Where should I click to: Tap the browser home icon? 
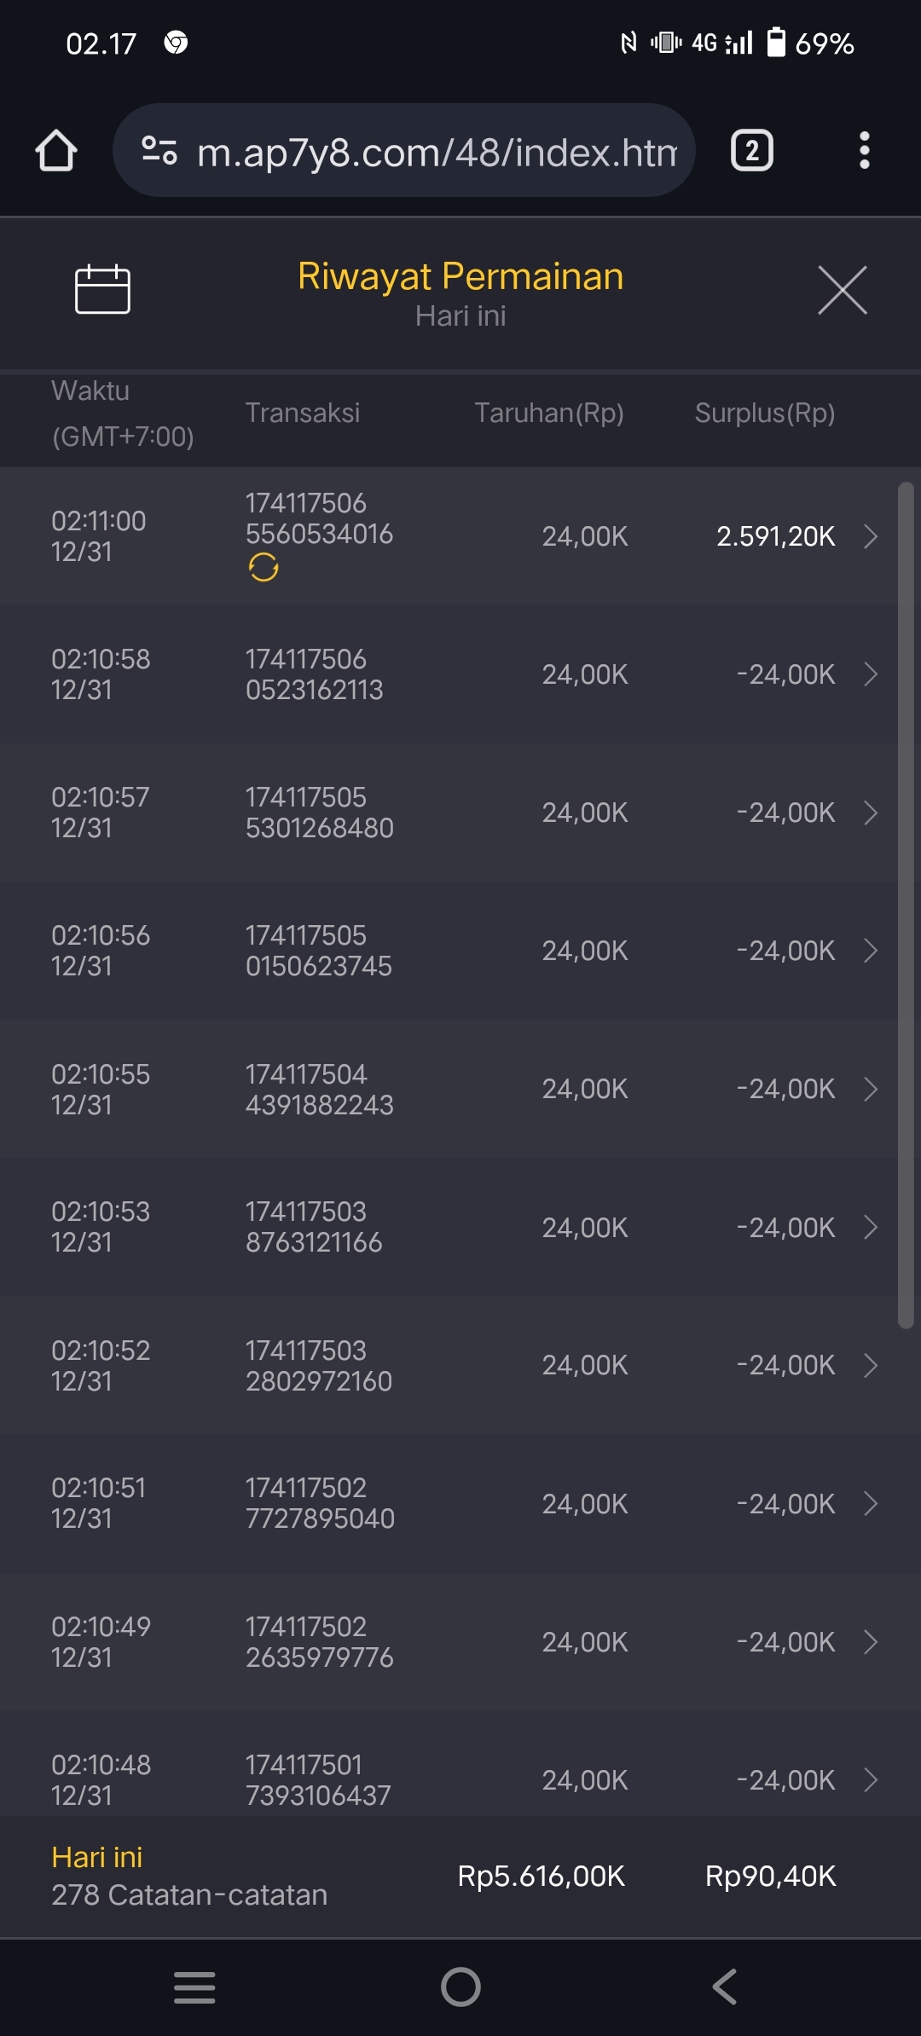(x=56, y=151)
